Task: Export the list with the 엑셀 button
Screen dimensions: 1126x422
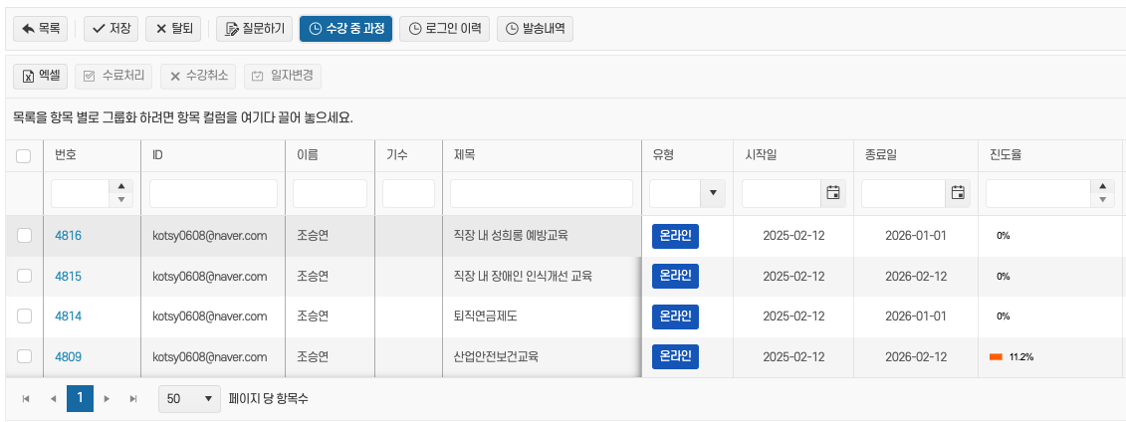Action: (39, 76)
